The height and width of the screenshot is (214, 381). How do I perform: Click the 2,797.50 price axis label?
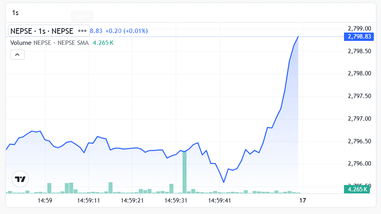(x=360, y=96)
